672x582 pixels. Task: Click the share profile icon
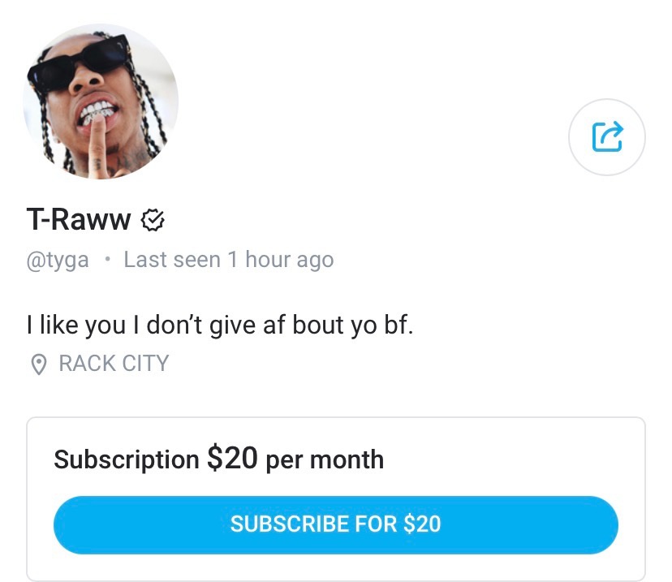click(607, 136)
